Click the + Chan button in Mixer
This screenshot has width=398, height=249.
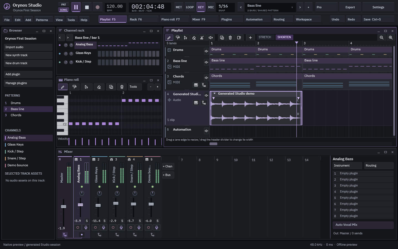168,166
